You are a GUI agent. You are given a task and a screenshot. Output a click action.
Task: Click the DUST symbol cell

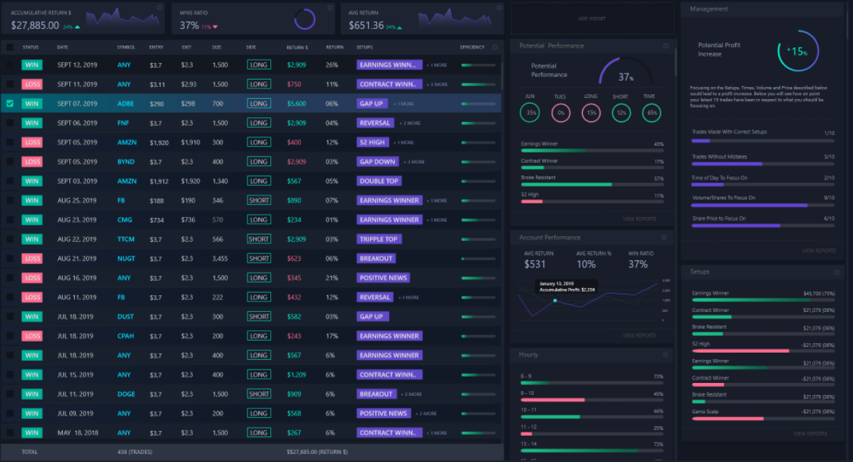tap(126, 317)
